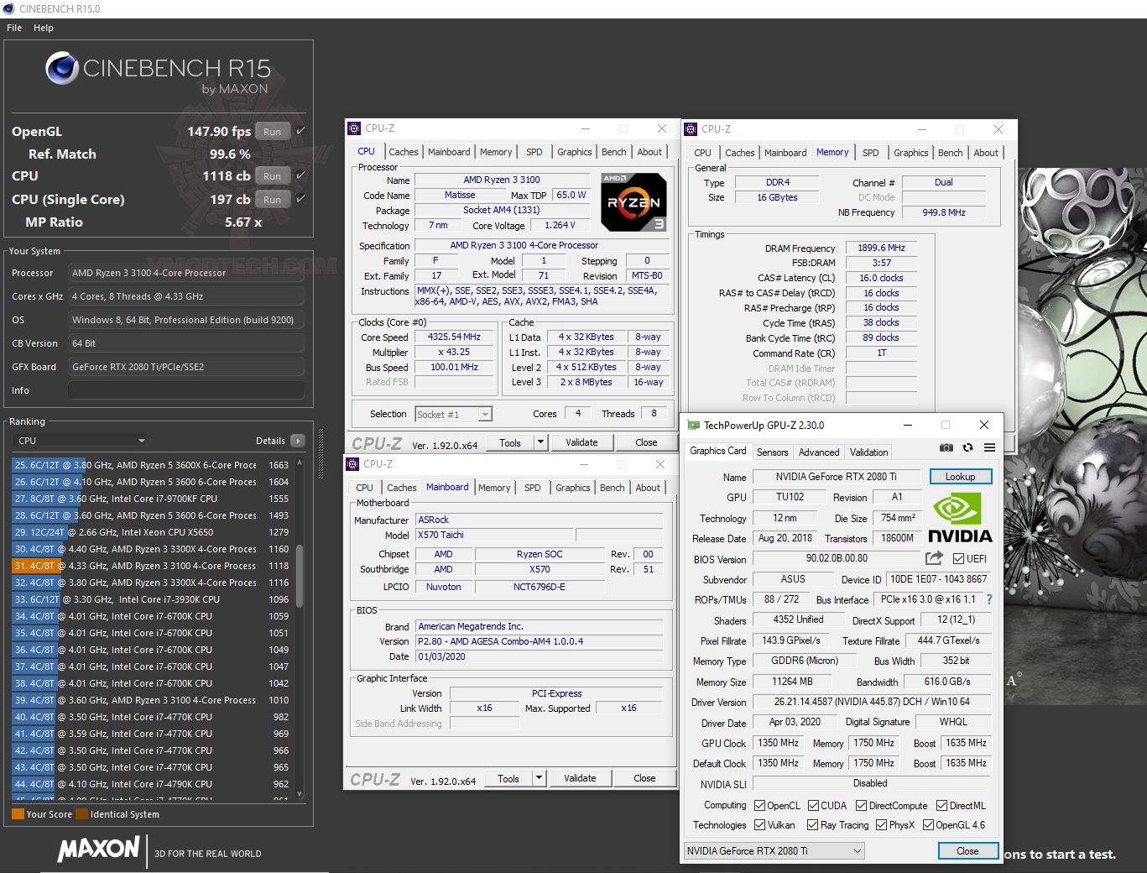Viewport: 1147px width, 873px height.
Task: Toggle OpenCL computing checkbox
Action: (759, 806)
